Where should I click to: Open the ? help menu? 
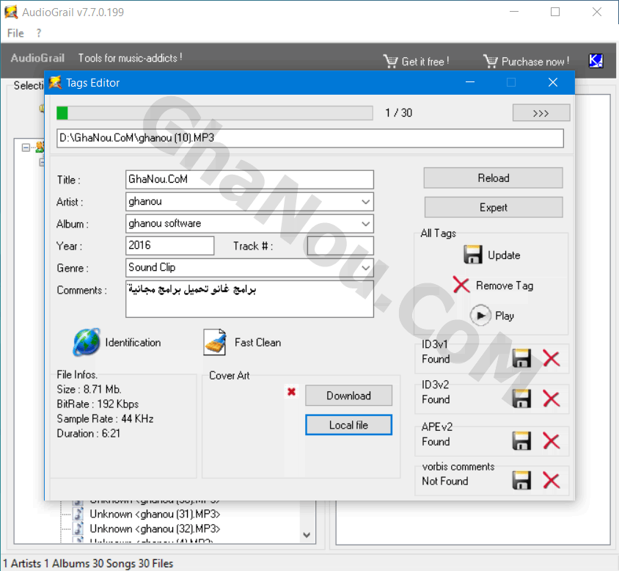39,33
